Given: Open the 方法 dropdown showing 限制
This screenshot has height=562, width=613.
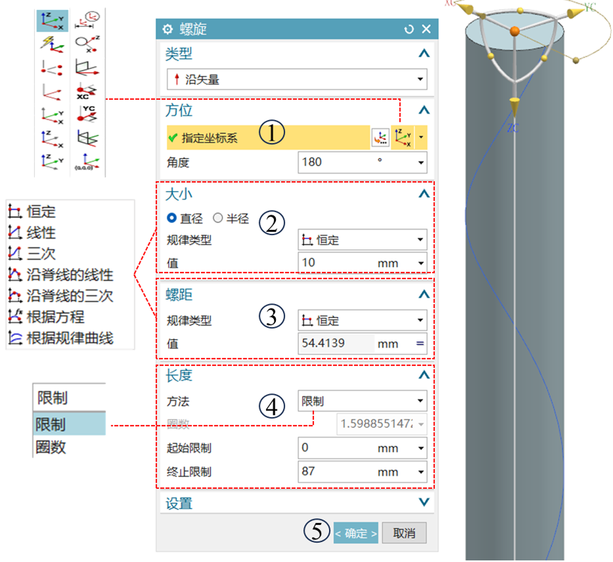Looking at the screenshot, I should pyautogui.click(x=362, y=401).
